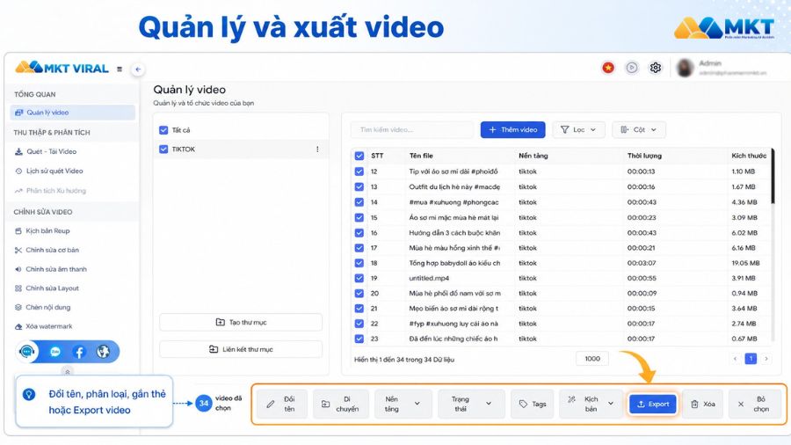791x445 pixels.
Task: Click the Export button
Action: [653, 405]
